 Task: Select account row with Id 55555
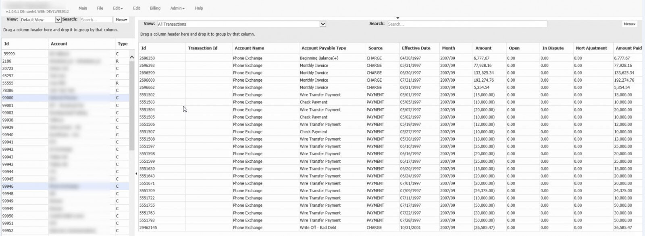tap(65, 83)
